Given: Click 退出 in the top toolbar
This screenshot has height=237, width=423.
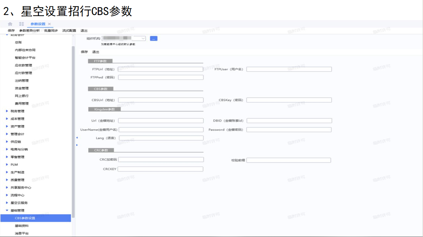Looking at the screenshot, I should point(84,31).
